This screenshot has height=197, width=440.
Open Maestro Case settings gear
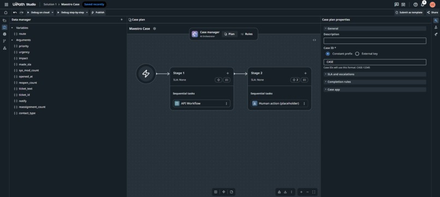coord(154,28)
